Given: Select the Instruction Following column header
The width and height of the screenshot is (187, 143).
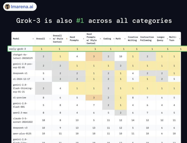Looking at the screenshot, I should pyautogui.click(x=147, y=39).
